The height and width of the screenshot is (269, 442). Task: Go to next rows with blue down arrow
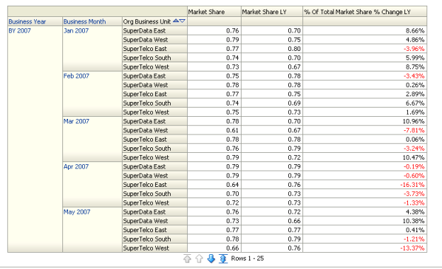point(211,258)
